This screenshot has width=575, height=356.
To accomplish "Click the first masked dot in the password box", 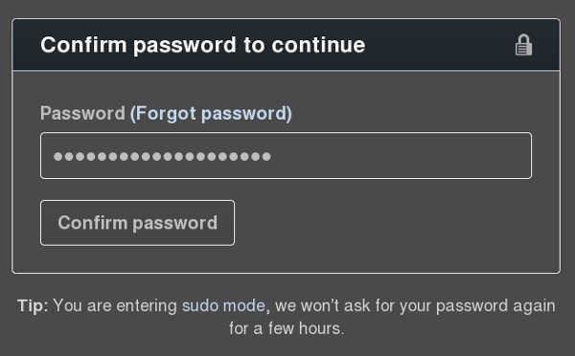I will (x=57, y=157).
